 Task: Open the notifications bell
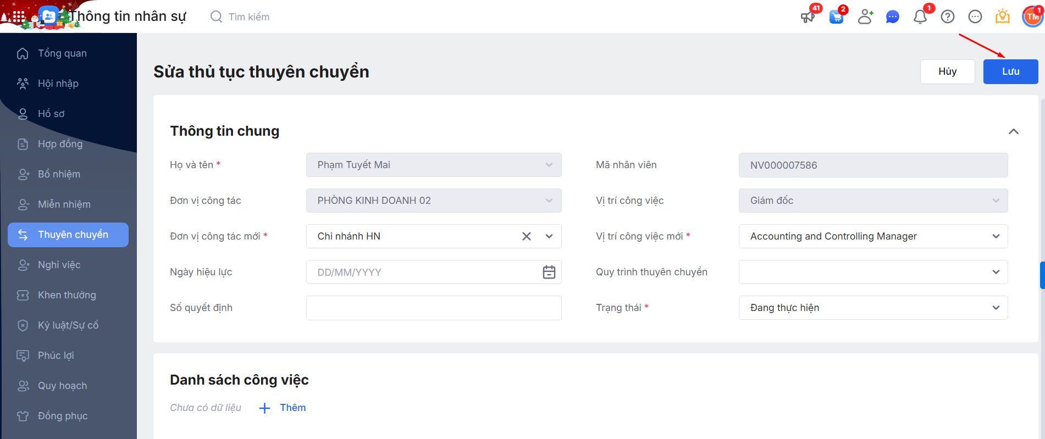pos(920,17)
